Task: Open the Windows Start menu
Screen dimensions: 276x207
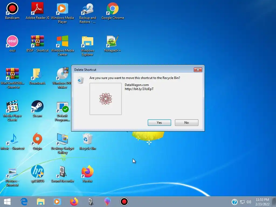Action: (7, 202)
